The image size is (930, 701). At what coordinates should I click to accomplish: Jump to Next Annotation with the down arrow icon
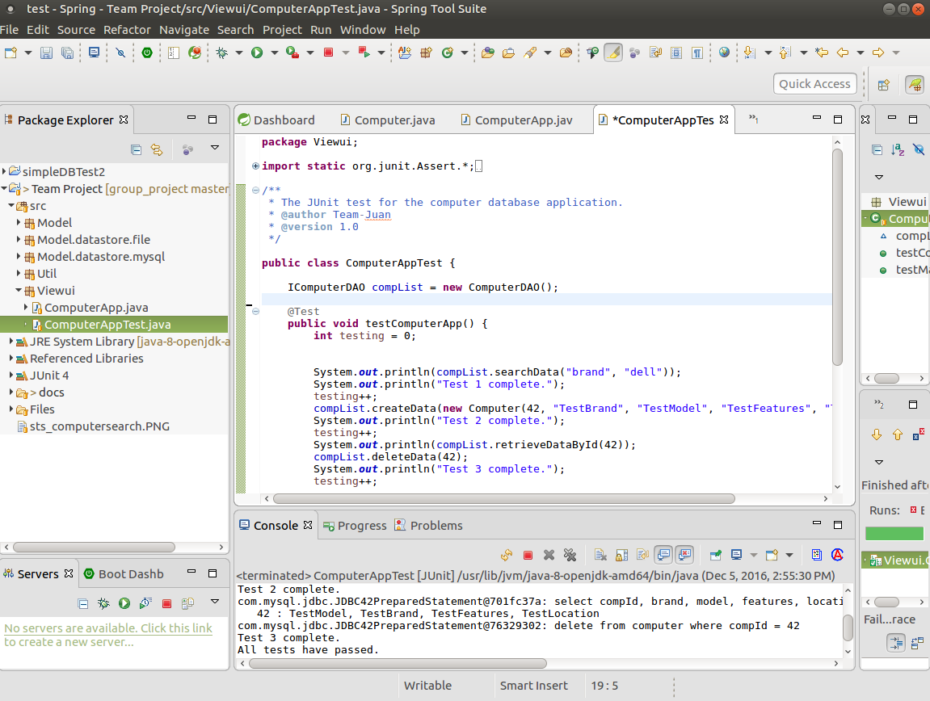(x=749, y=52)
